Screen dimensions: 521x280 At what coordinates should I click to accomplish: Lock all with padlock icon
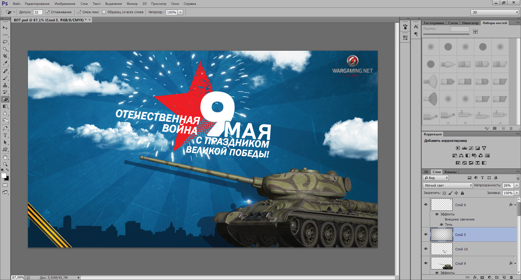(462, 193)
